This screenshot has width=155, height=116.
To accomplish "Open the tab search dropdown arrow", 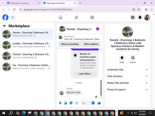I will point(3,3).
